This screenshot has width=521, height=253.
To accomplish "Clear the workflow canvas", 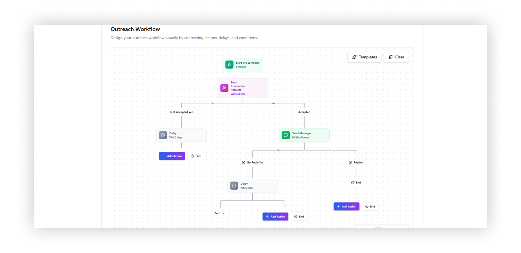I will (396, 57).
